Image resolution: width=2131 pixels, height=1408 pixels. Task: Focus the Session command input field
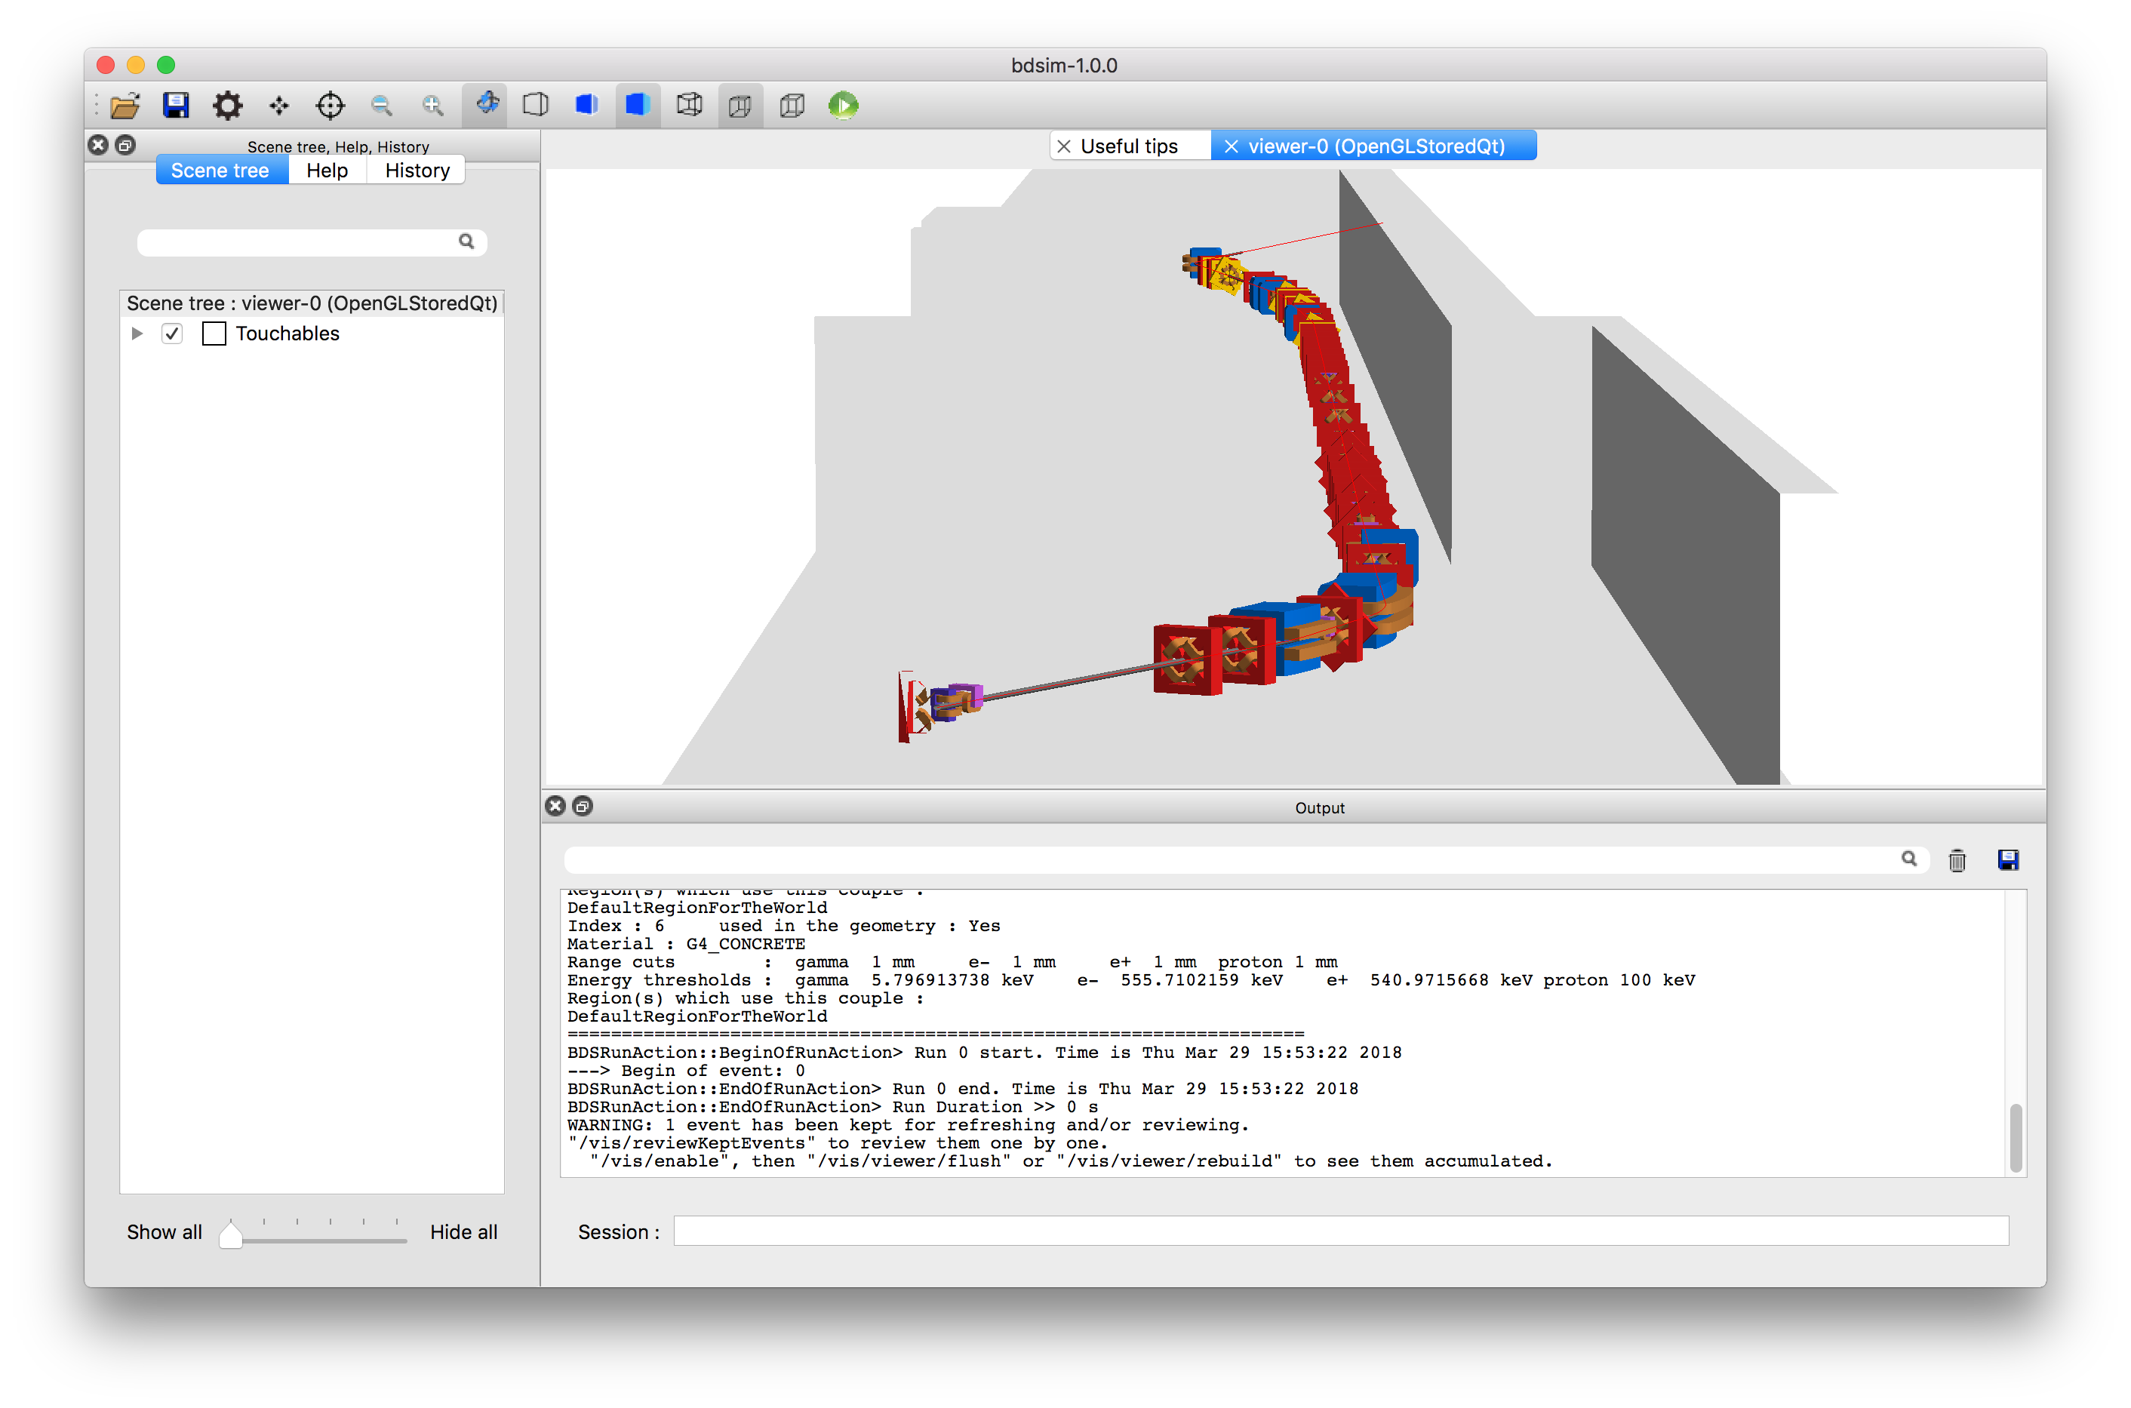coord(1341,1231)
